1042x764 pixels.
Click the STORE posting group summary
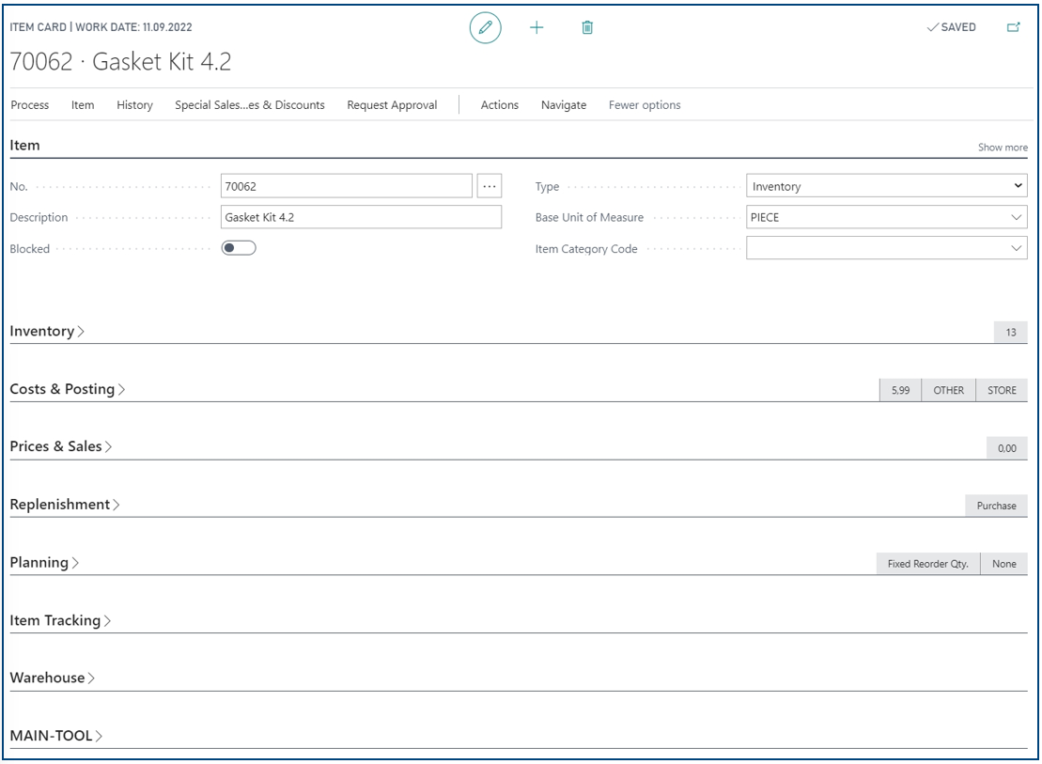click(x=1002, y=390)
